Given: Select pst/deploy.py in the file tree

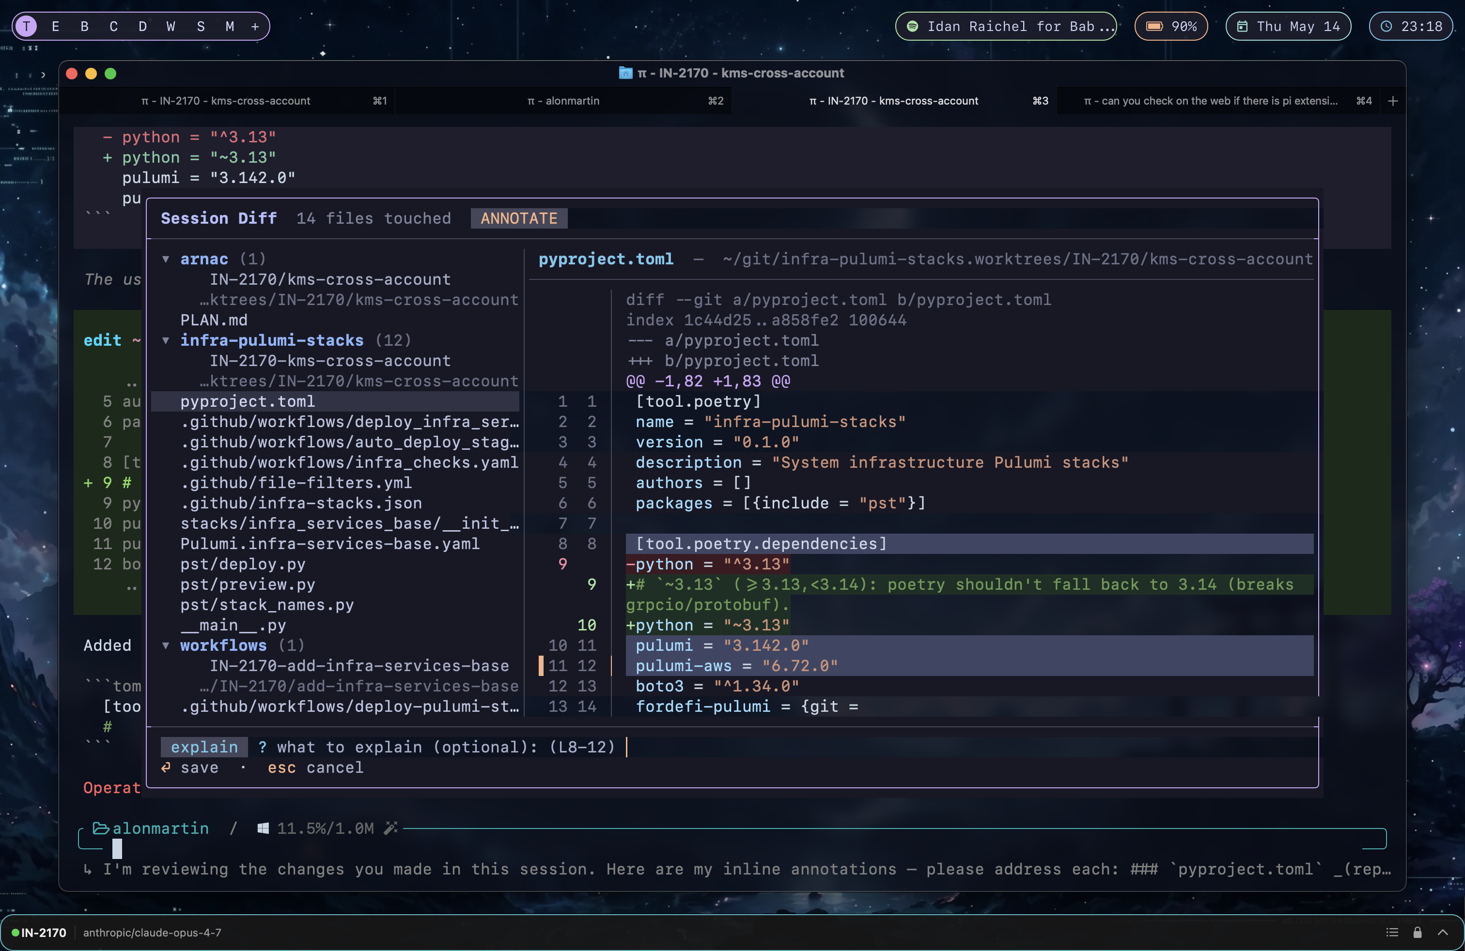Looking at the screenshot, I should click(243, 564).
